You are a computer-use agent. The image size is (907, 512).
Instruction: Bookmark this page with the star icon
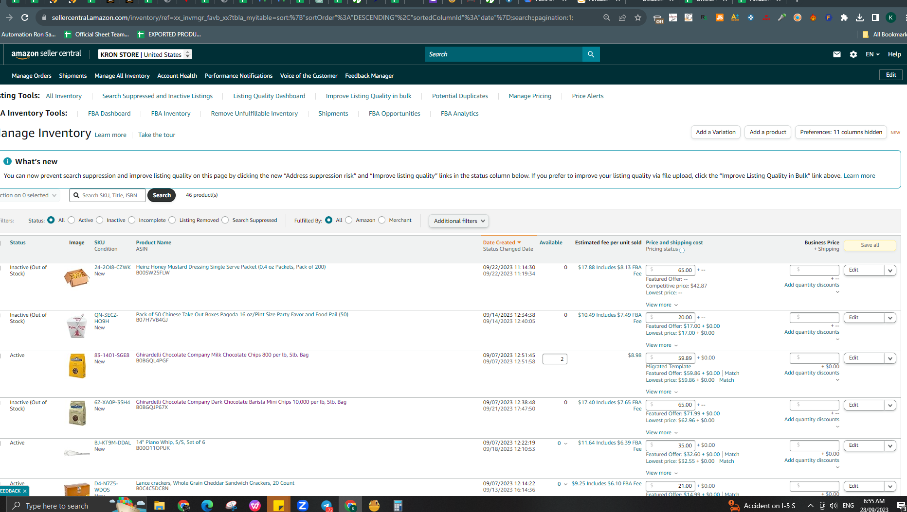coord(638,17)
